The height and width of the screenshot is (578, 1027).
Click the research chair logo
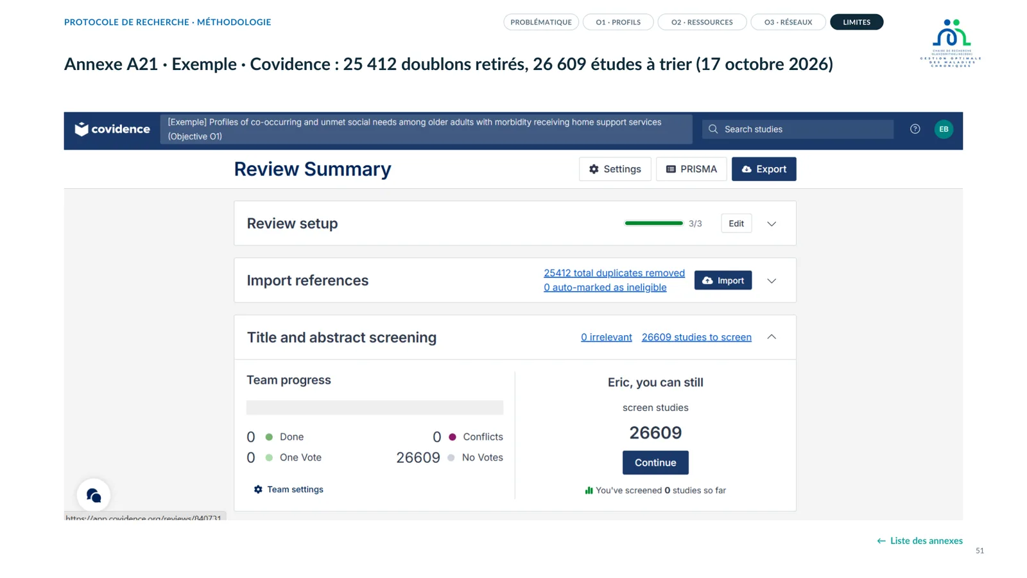[951, 43]
